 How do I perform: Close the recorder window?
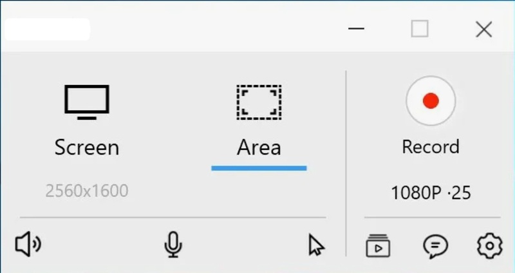click(483, 29)
